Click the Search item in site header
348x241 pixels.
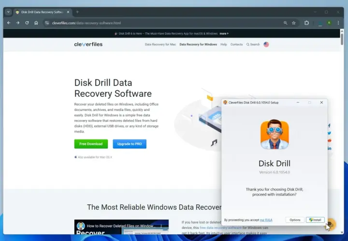click(x=253, y=44)
